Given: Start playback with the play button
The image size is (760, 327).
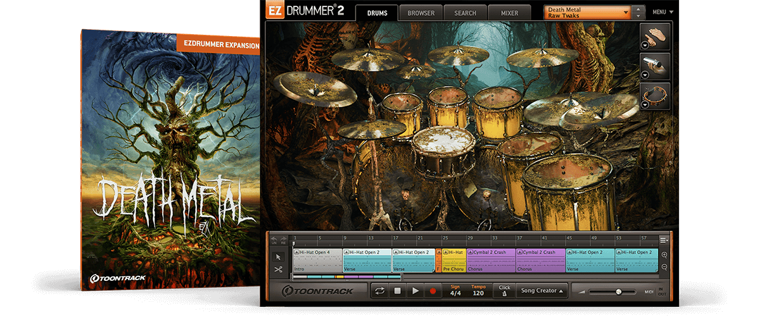Looking at the screenshot, I should (x=415, y=291).
